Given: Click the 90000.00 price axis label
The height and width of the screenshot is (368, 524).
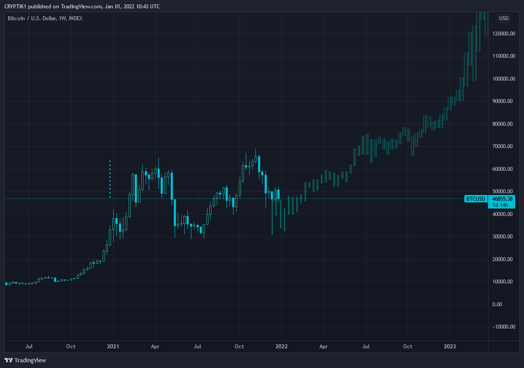Looking at the screenshot, I should coord(502,101).
